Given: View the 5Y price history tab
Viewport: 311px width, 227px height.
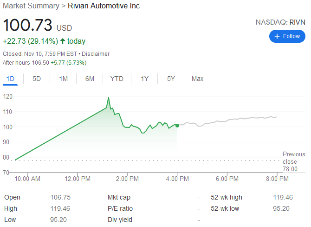Looking at the screenshot, I should (171, 79).
